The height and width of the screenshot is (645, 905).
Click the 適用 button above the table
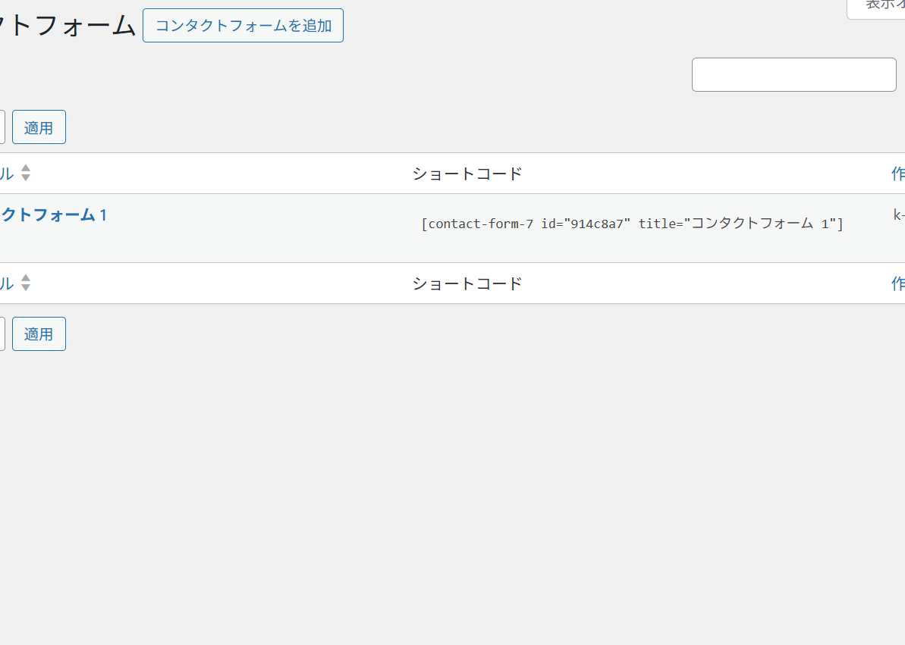click(39, 127)
